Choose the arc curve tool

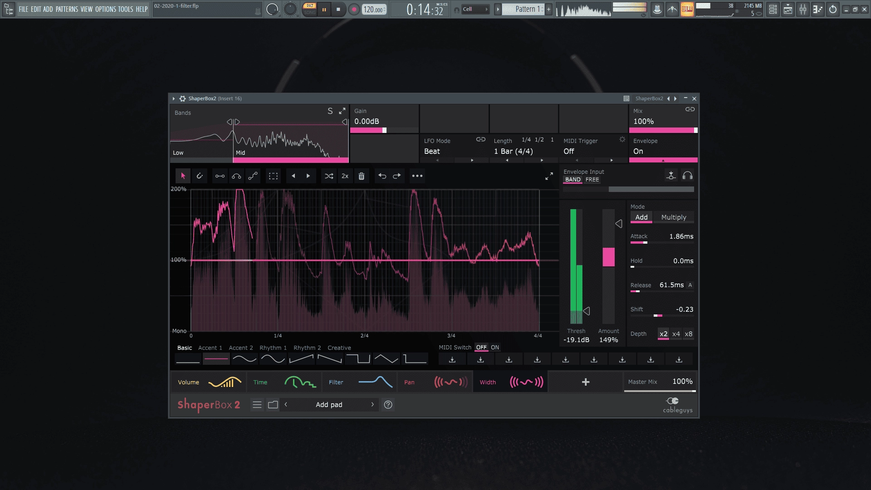click(x=236, y=176)
